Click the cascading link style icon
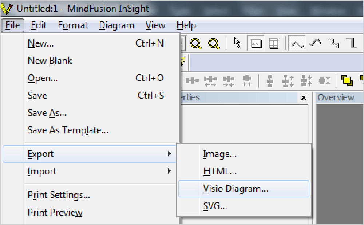Screen dimensions: 364x225 click(333, 43)
